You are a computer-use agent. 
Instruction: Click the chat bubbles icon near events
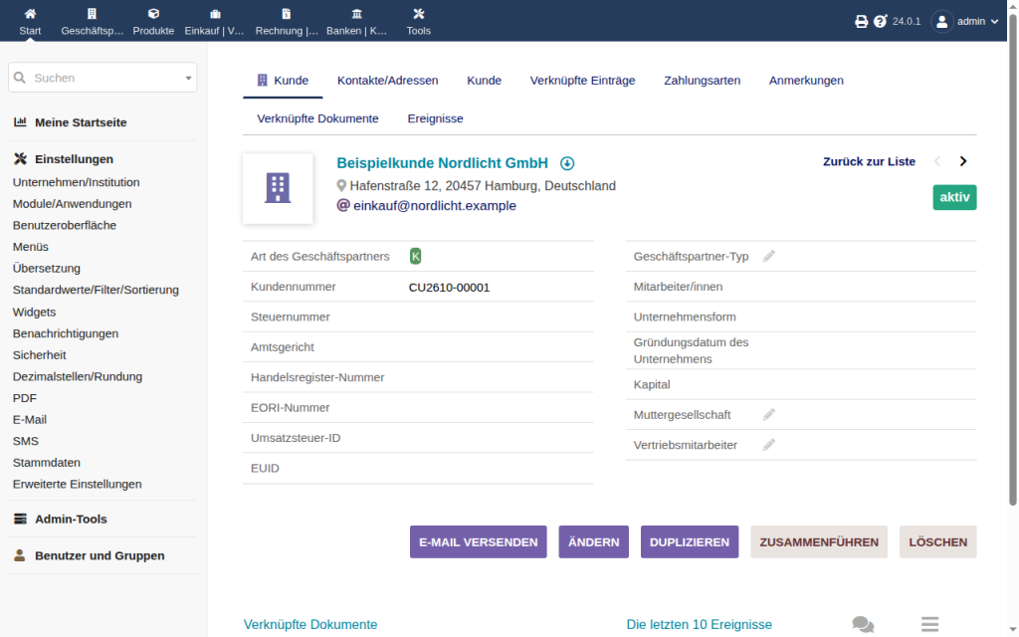pyautogui.click(x=863, y=625)
